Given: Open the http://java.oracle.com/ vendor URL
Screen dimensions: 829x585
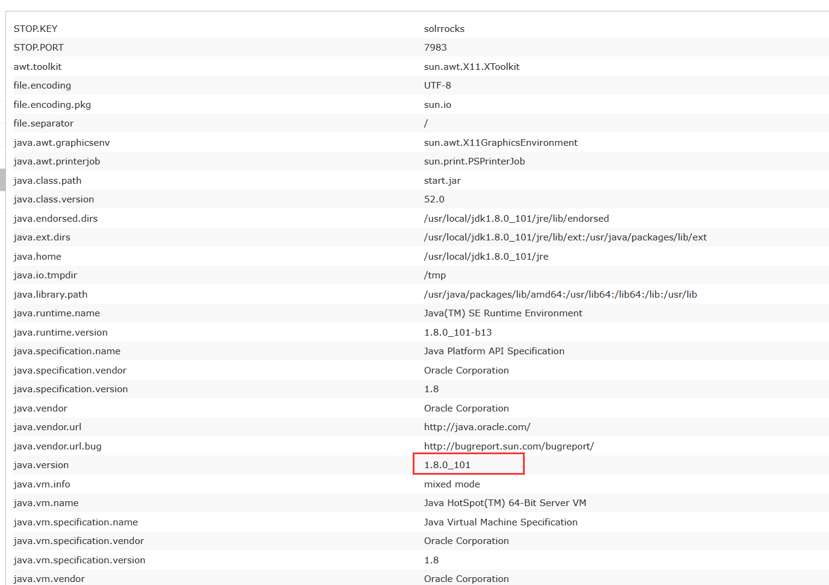Looking at the screenshot, I should point(477,427).
